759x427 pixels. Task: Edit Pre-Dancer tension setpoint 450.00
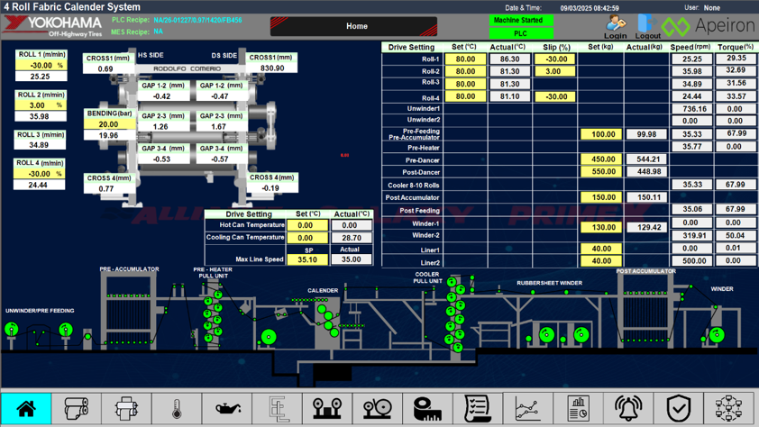[600, 159]
